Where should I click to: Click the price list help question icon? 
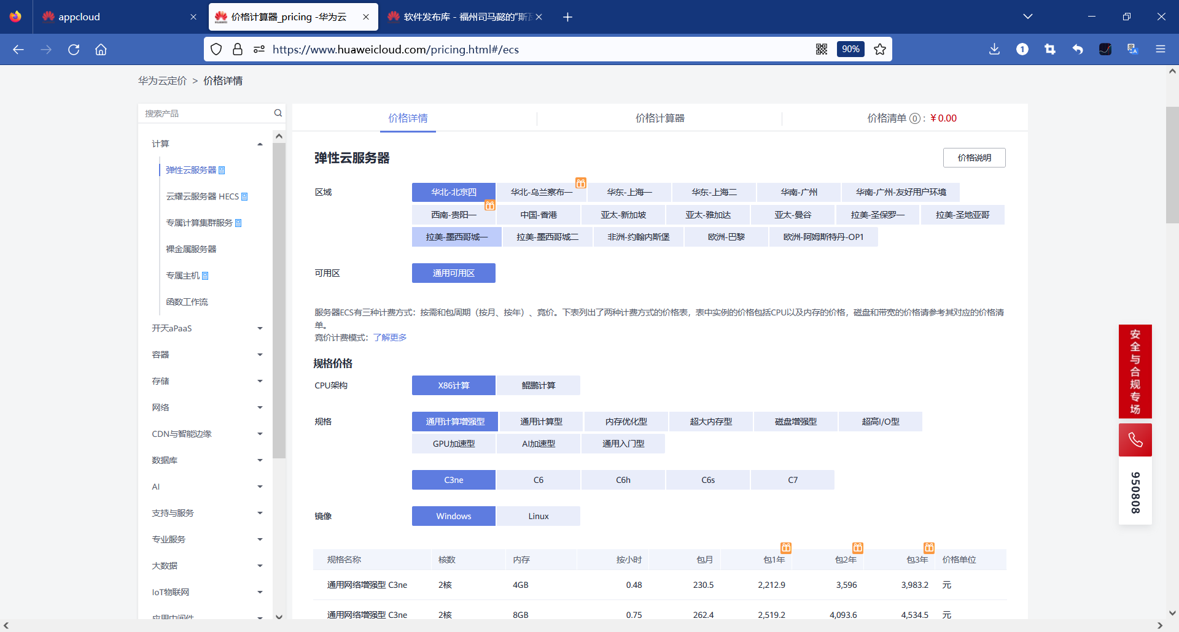pyautogui.click(x=915, y=118)
